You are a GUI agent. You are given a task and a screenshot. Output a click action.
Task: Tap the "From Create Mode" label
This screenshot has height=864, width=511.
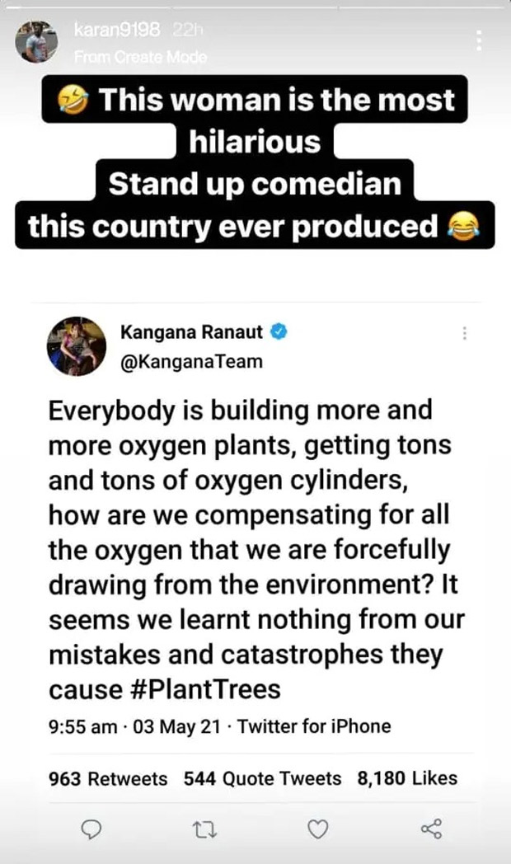click(x=140, y=57)
